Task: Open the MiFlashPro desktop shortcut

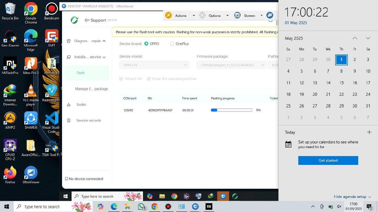Action: [x=10, y=66]
